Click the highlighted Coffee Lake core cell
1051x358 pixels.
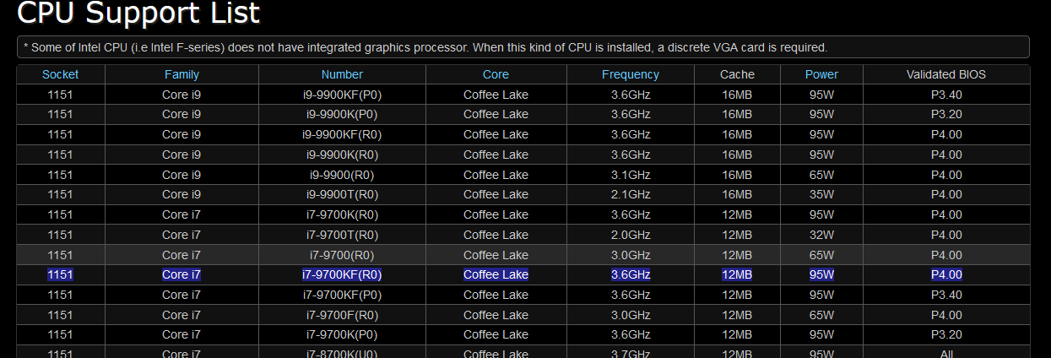coord(496,274)
